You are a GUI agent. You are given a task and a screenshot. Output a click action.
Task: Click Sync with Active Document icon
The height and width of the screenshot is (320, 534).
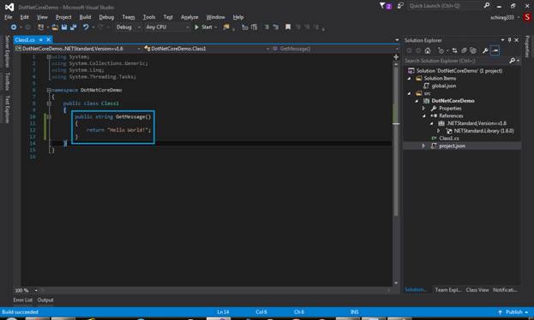(454, 50)
